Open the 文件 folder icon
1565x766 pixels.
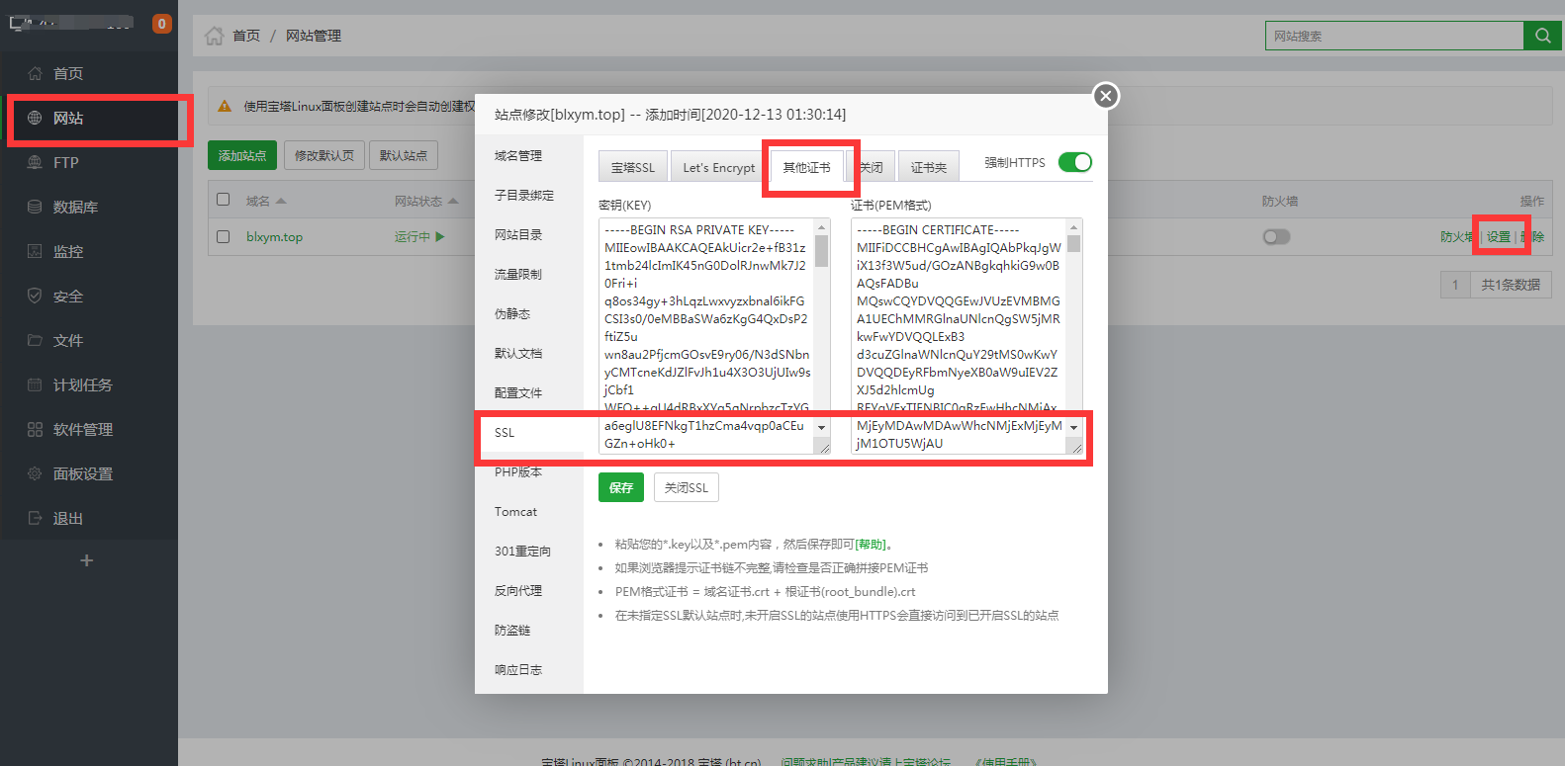click(35, 340)
